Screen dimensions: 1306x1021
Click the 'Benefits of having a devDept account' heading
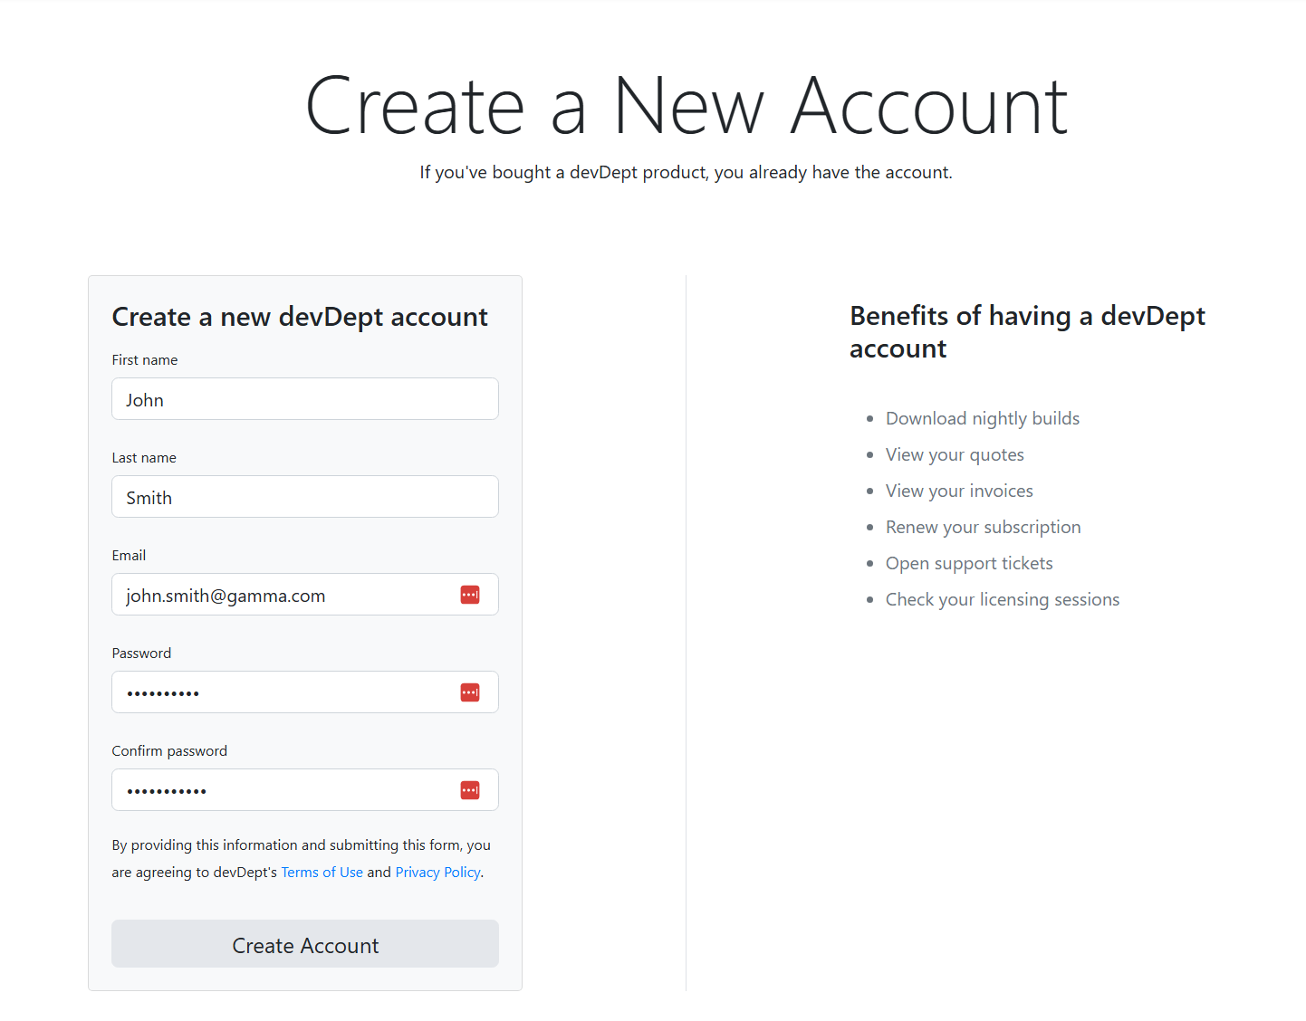(x=1027, y=332)
